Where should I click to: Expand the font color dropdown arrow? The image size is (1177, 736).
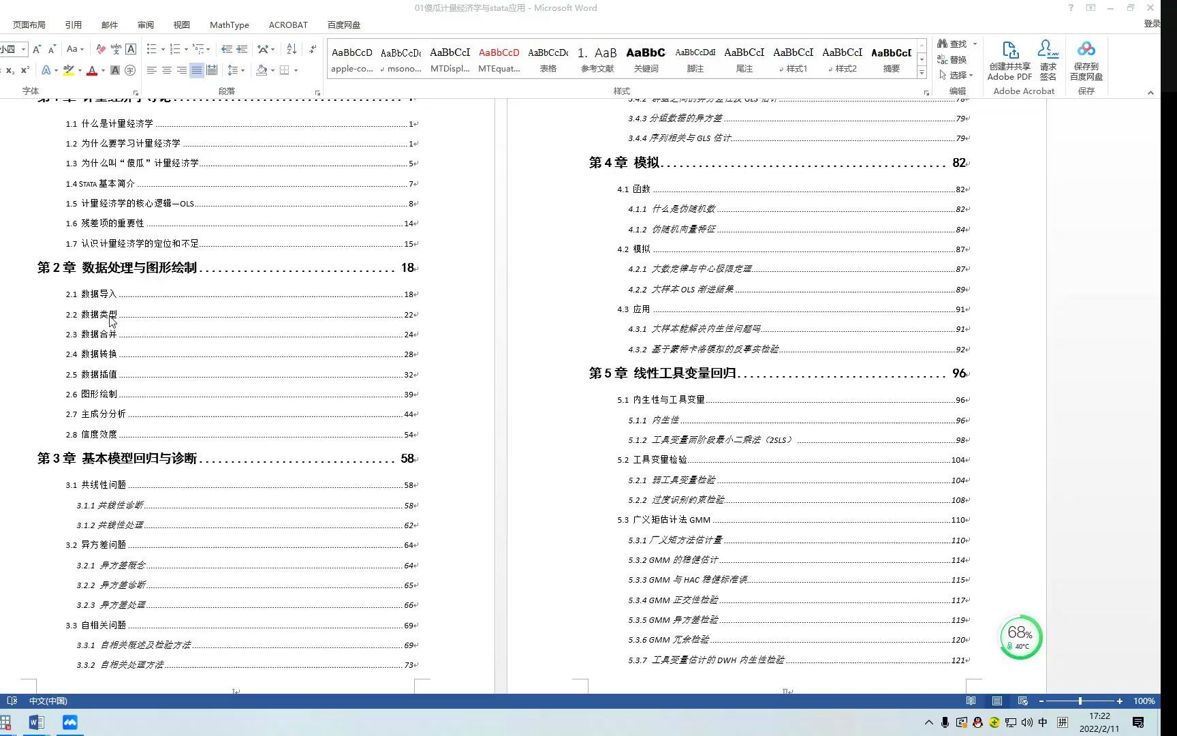coord(103,70)
